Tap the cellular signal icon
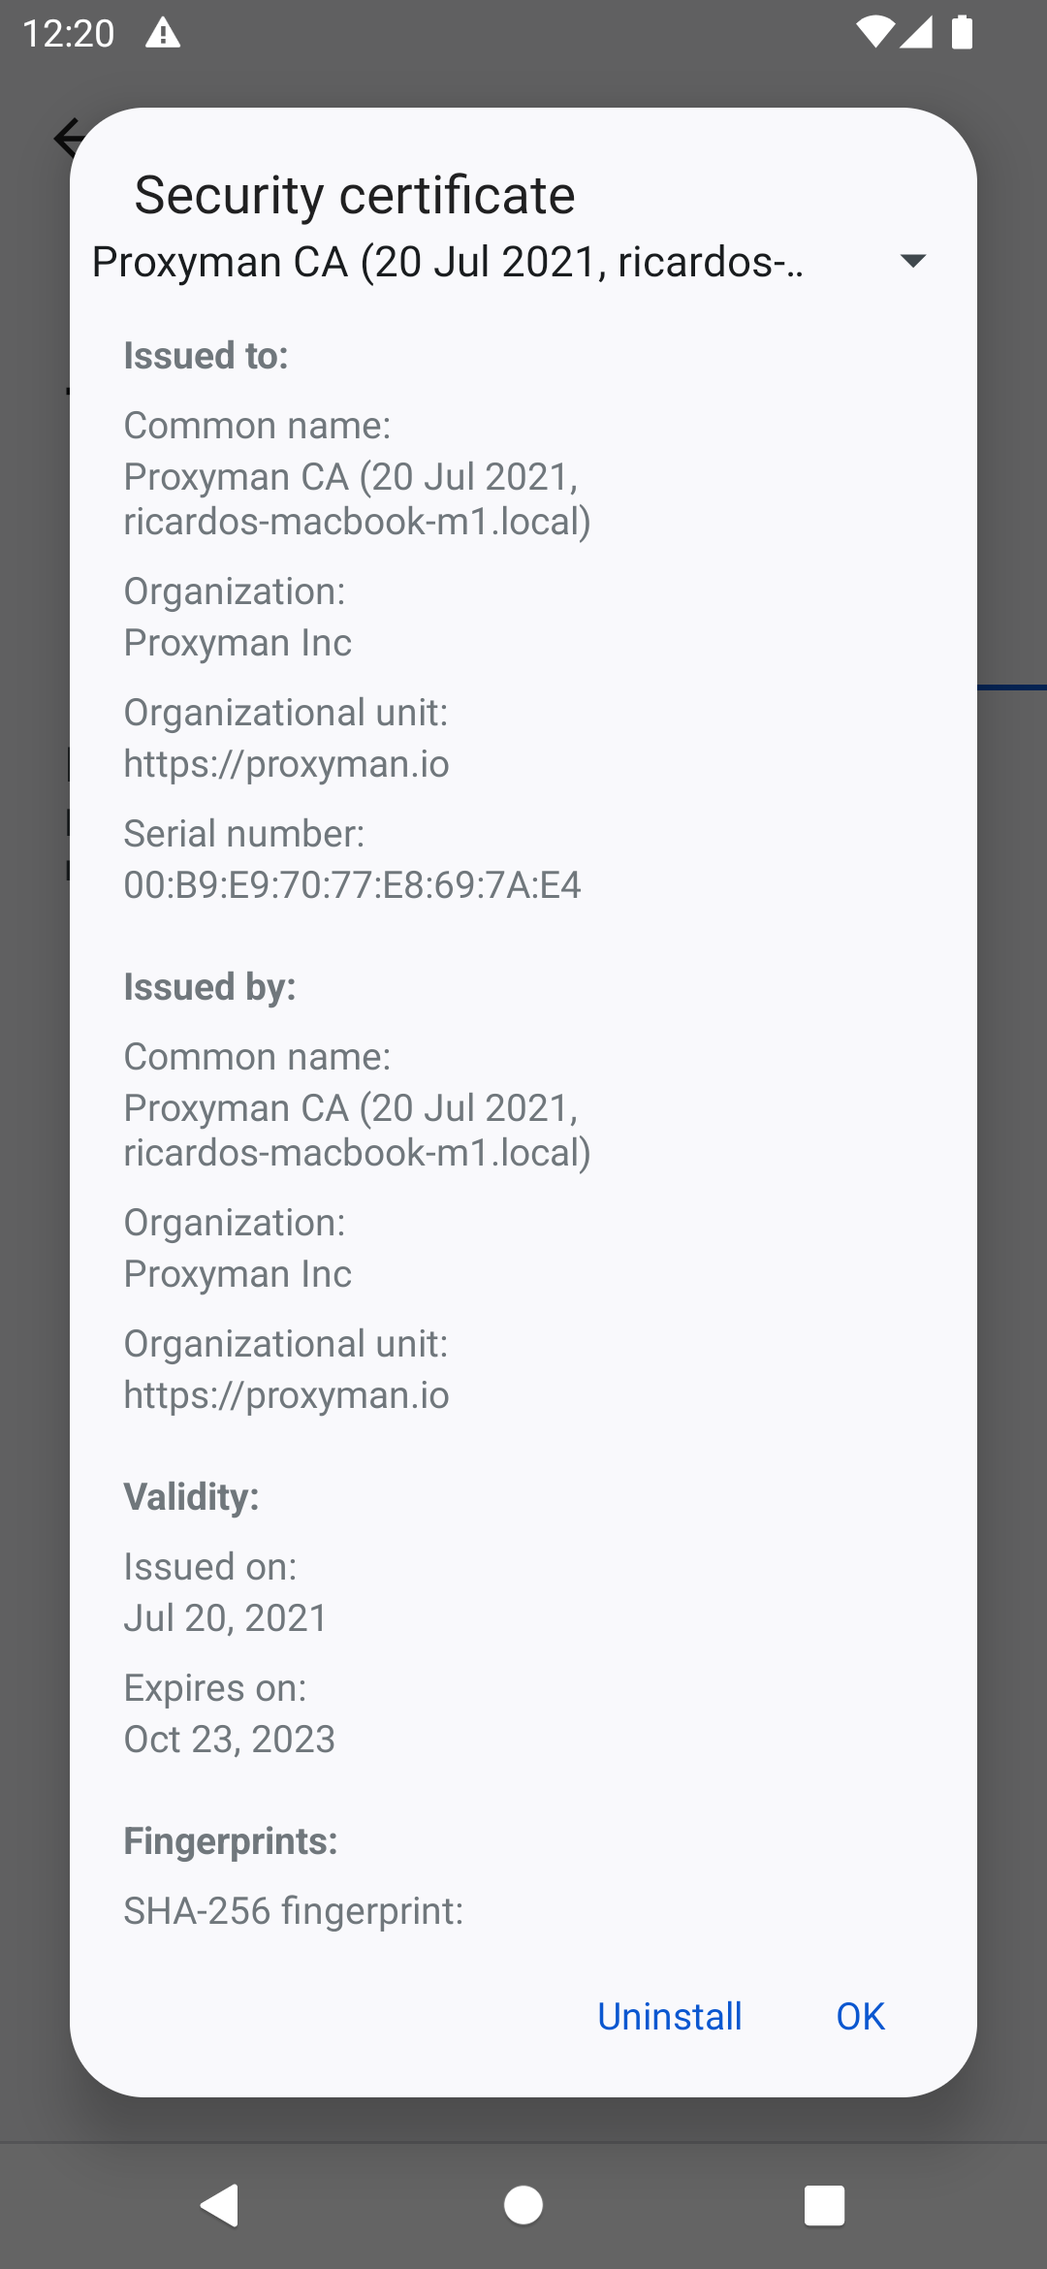 coord(916,33)
